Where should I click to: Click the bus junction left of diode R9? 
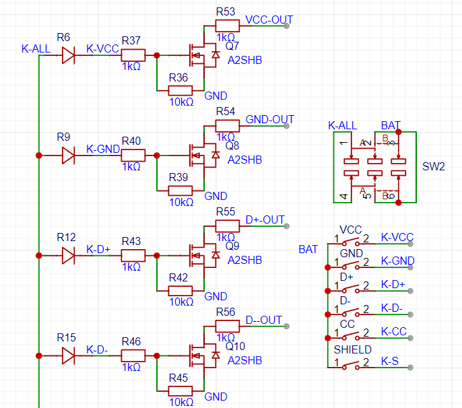(x=38, y=156)
